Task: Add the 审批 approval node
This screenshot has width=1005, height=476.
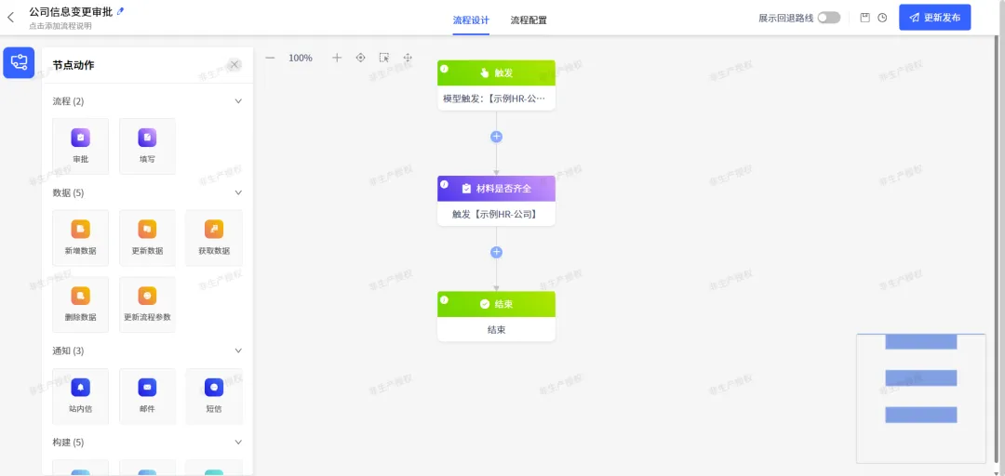Action: coord(81,145)
